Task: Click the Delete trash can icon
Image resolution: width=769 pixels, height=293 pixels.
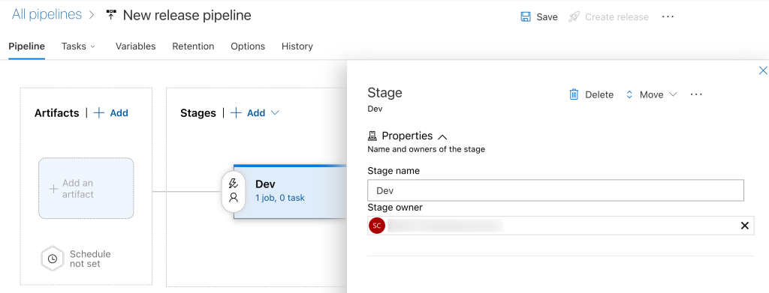Action: coord(574,94)
